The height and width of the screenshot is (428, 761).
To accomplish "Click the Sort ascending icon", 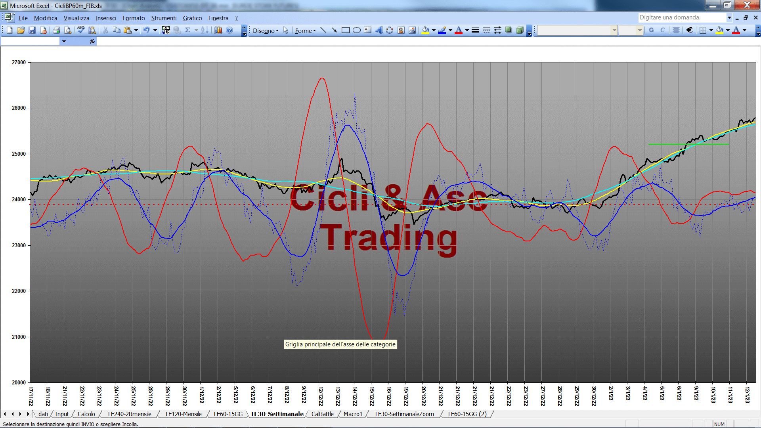I will (205, 30).
